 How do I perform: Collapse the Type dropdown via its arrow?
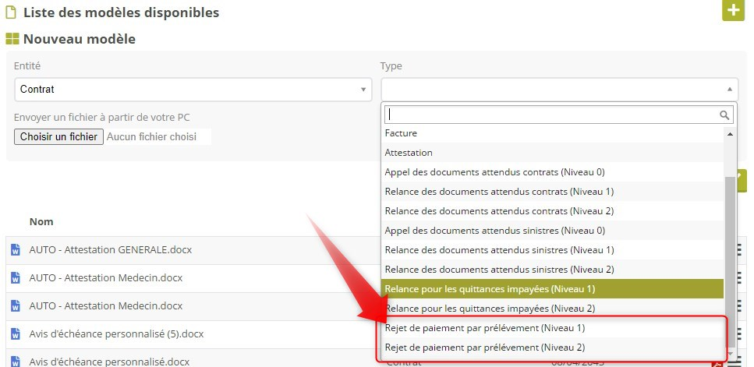click(728, 90)
